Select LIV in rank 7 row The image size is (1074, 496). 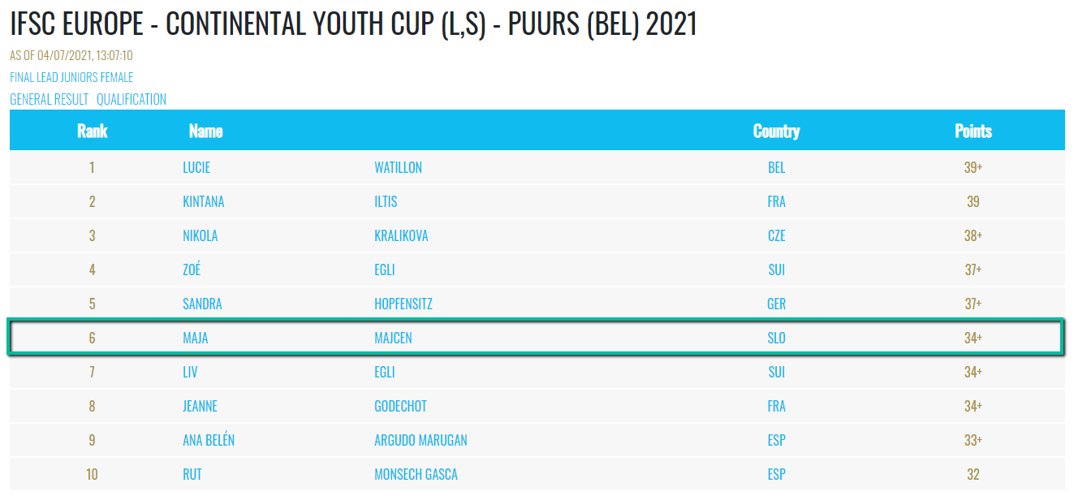(190, 373)
